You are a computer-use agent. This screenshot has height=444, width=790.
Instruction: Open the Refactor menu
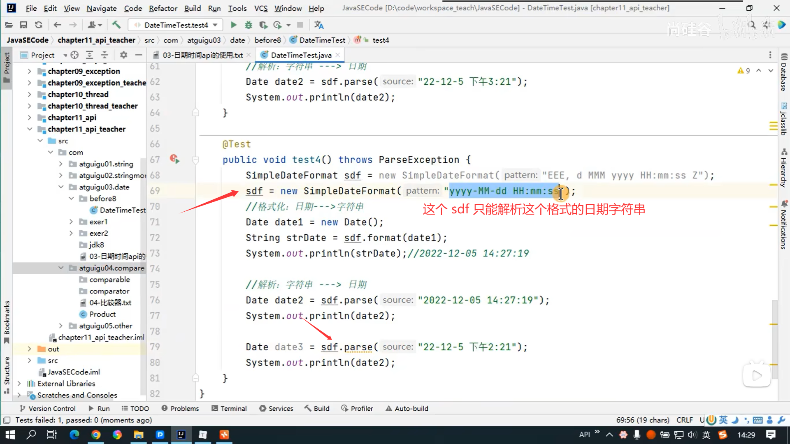[x=163, y=8]
